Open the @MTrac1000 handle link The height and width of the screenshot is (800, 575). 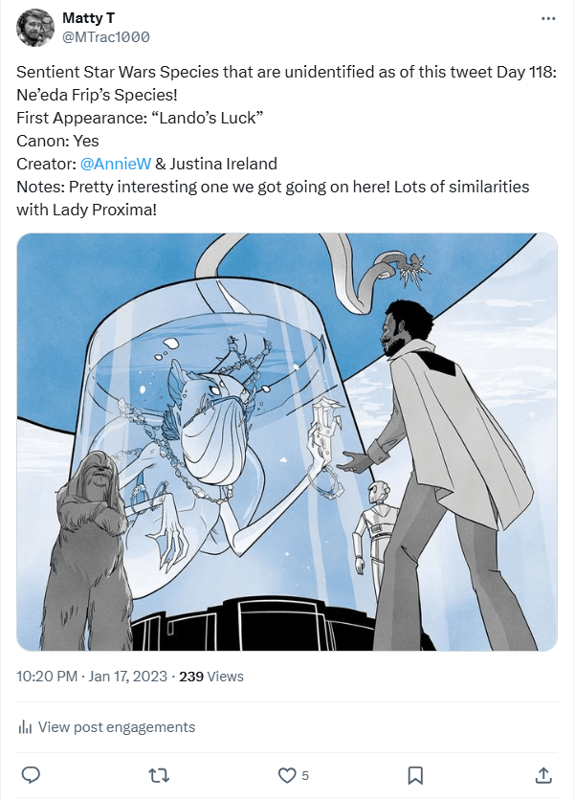coord(105,37)
